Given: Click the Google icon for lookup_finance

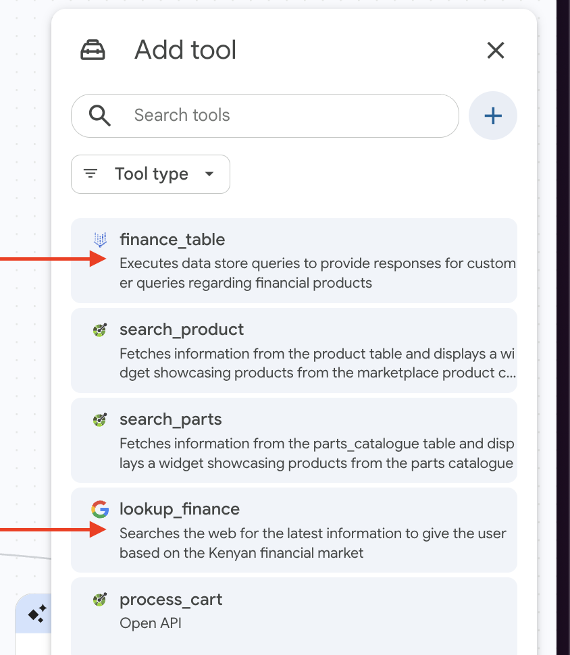Looking at the screenshot, I should 100,509.
